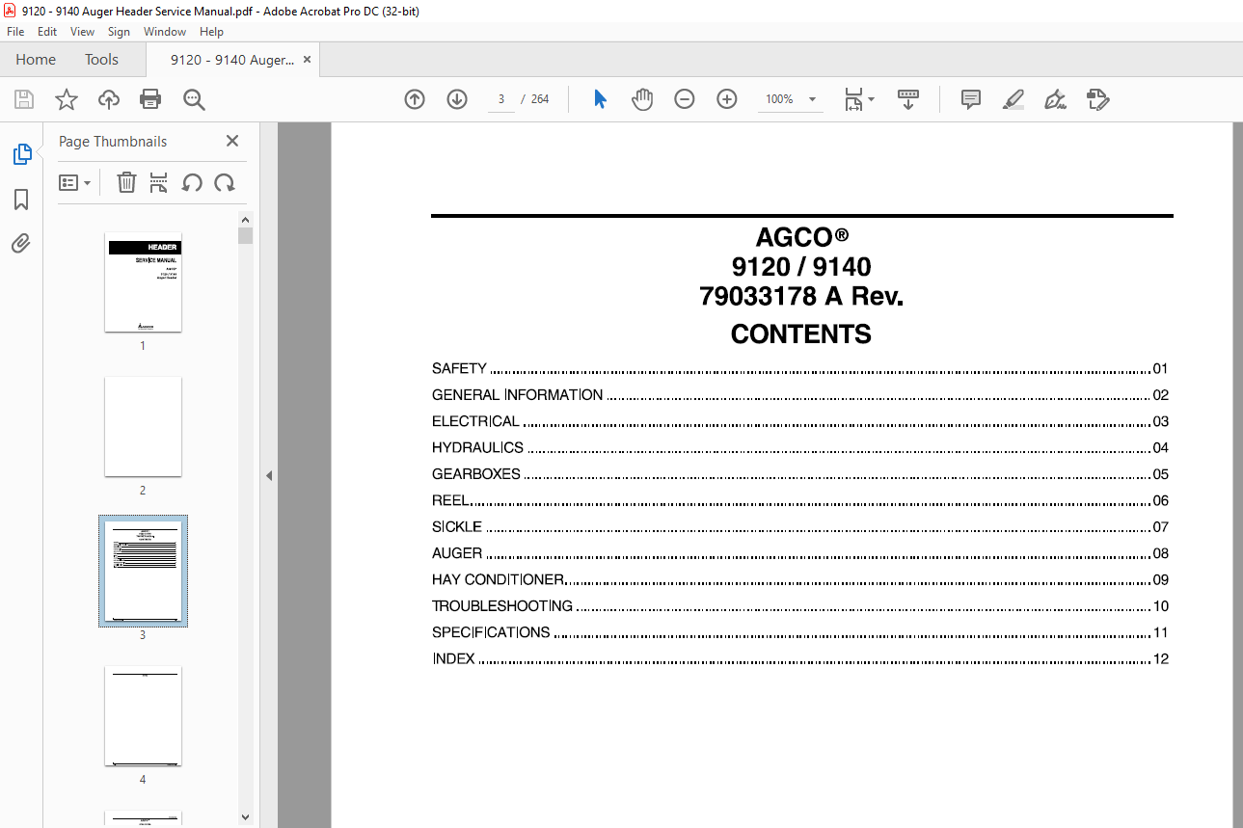Image resolution: width=1243 pixels, height=828 pixels.
Task: Click the stamp tool icon in the toolbar
Action: [x=1097, y=99]
